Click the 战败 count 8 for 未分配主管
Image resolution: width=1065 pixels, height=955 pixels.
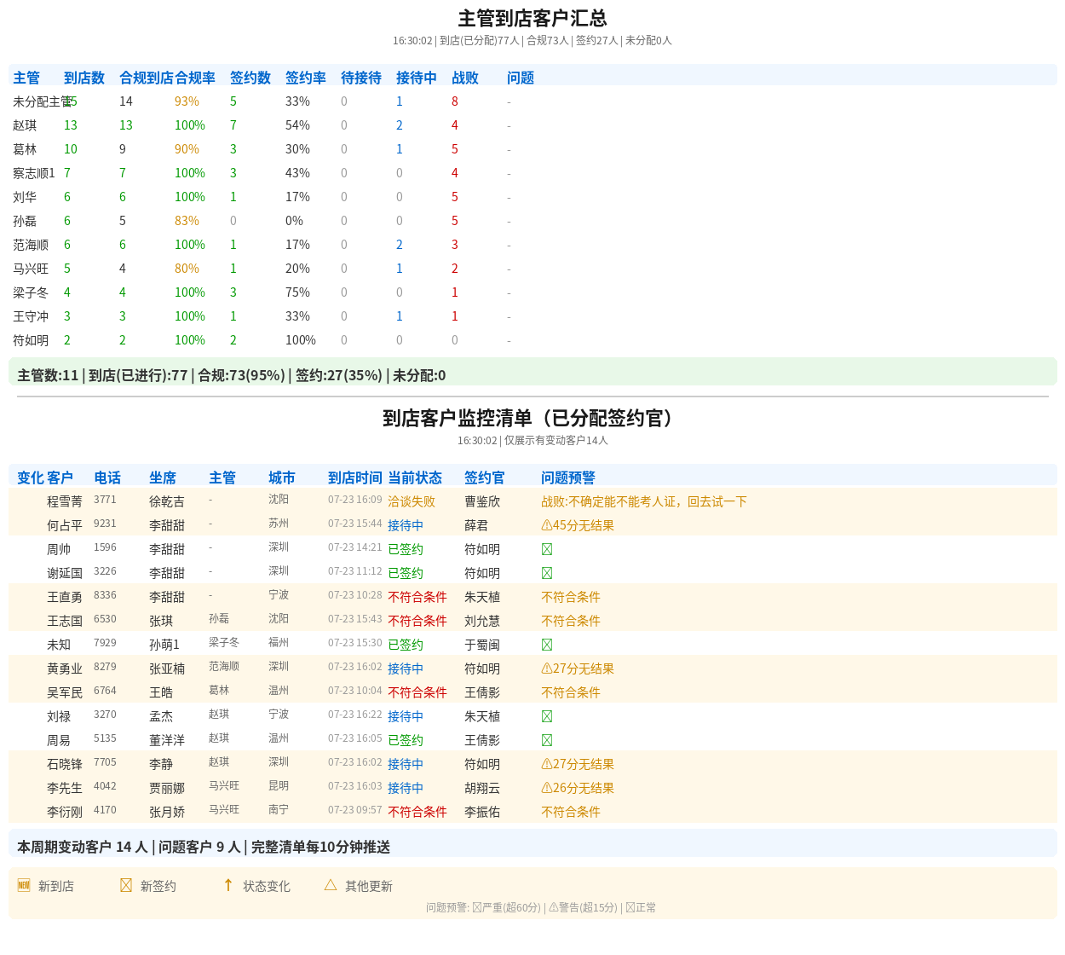click(x=455, y=101)
